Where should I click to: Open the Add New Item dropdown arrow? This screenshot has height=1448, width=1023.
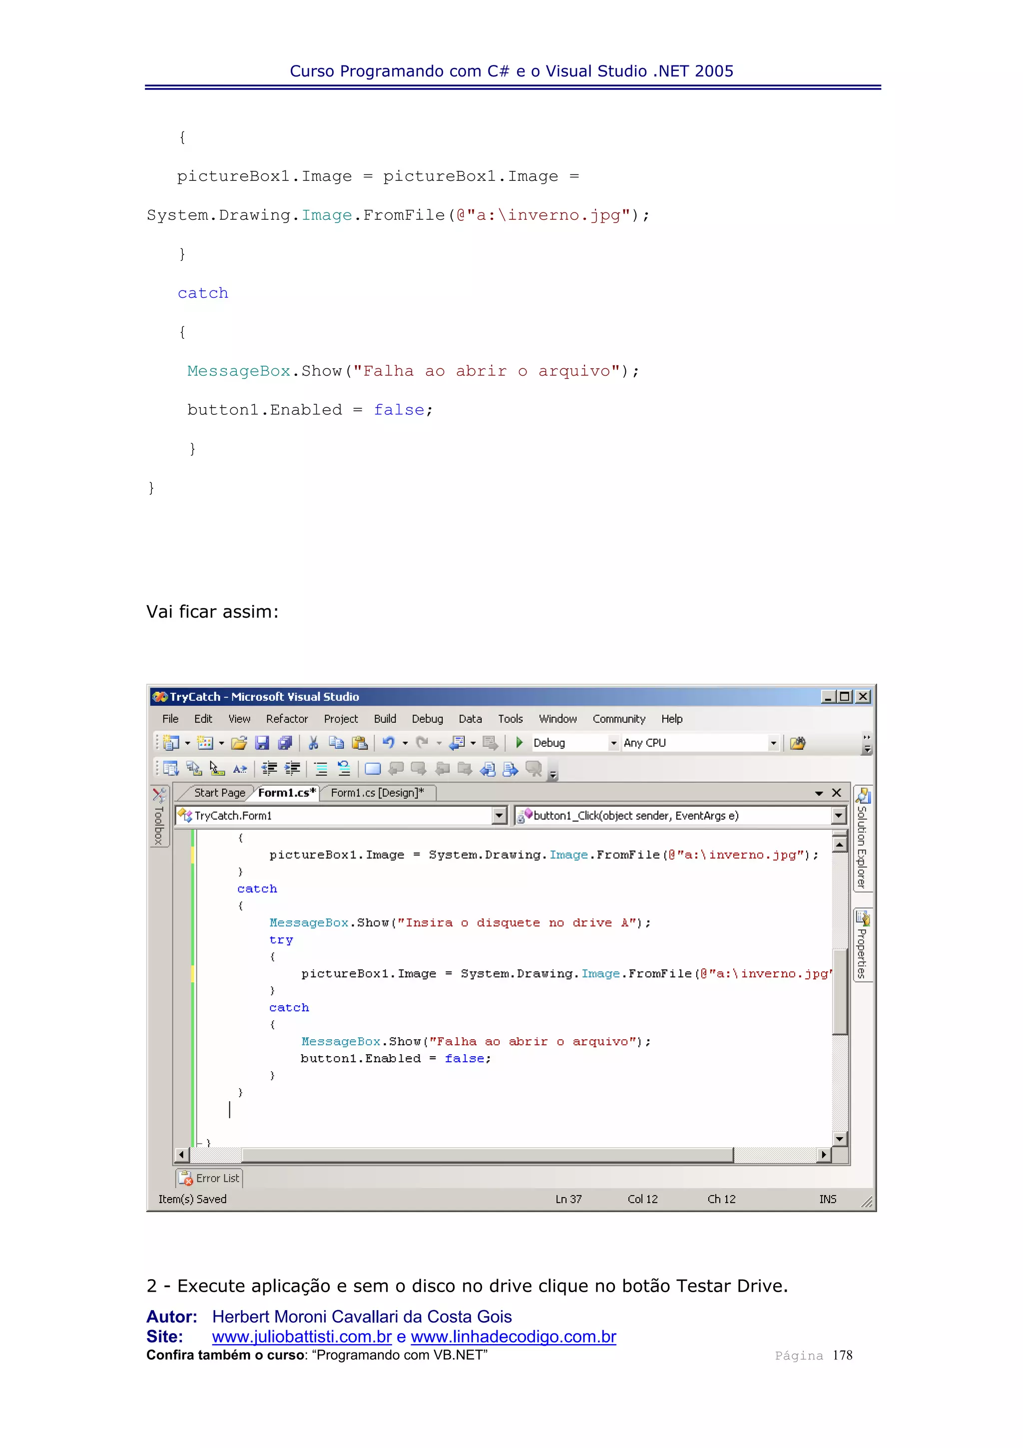click(221, 743)
